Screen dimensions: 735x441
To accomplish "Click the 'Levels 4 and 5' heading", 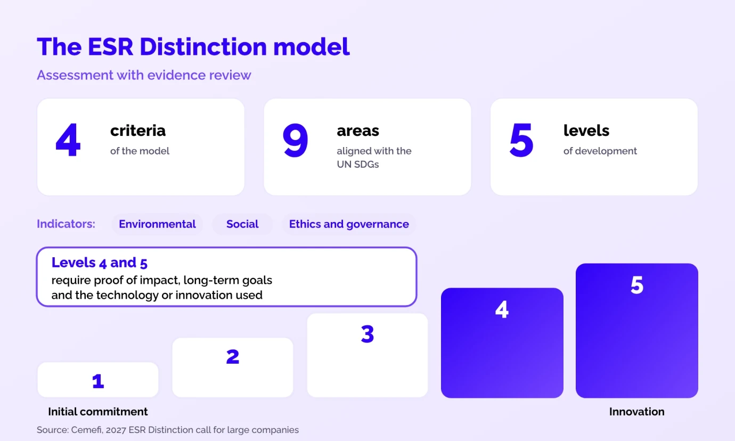I will click(100, 263).
